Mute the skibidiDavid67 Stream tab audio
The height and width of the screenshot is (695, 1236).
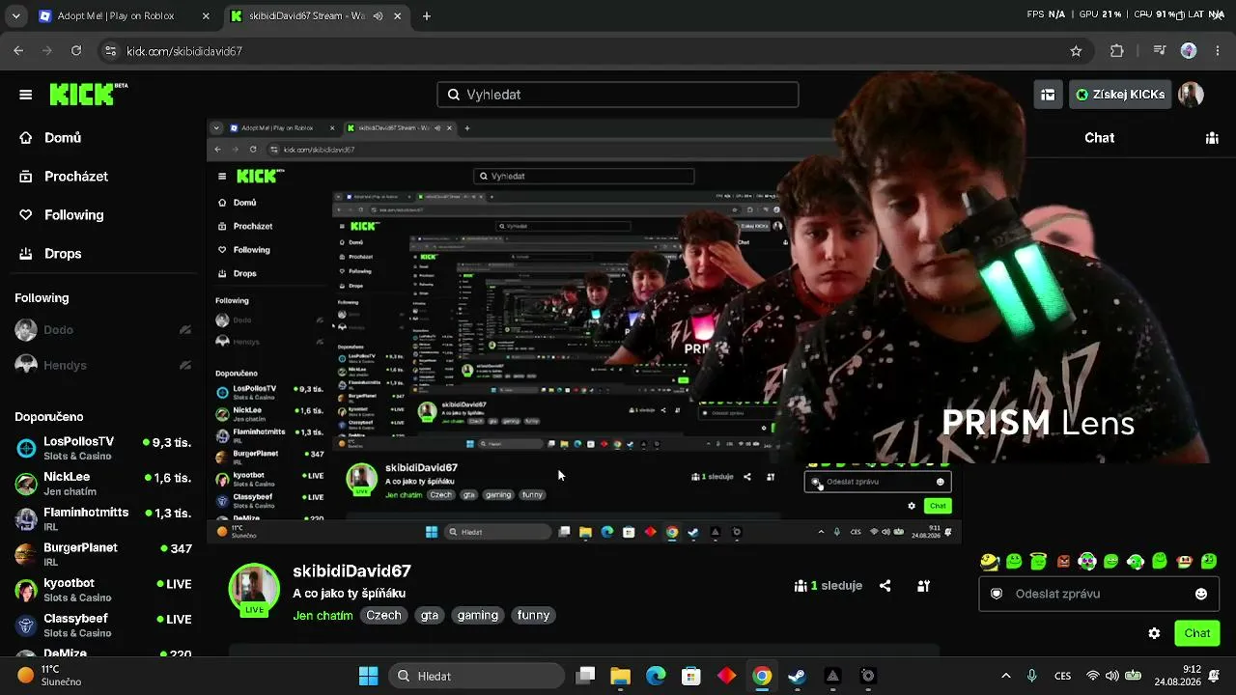click(378, 16)
